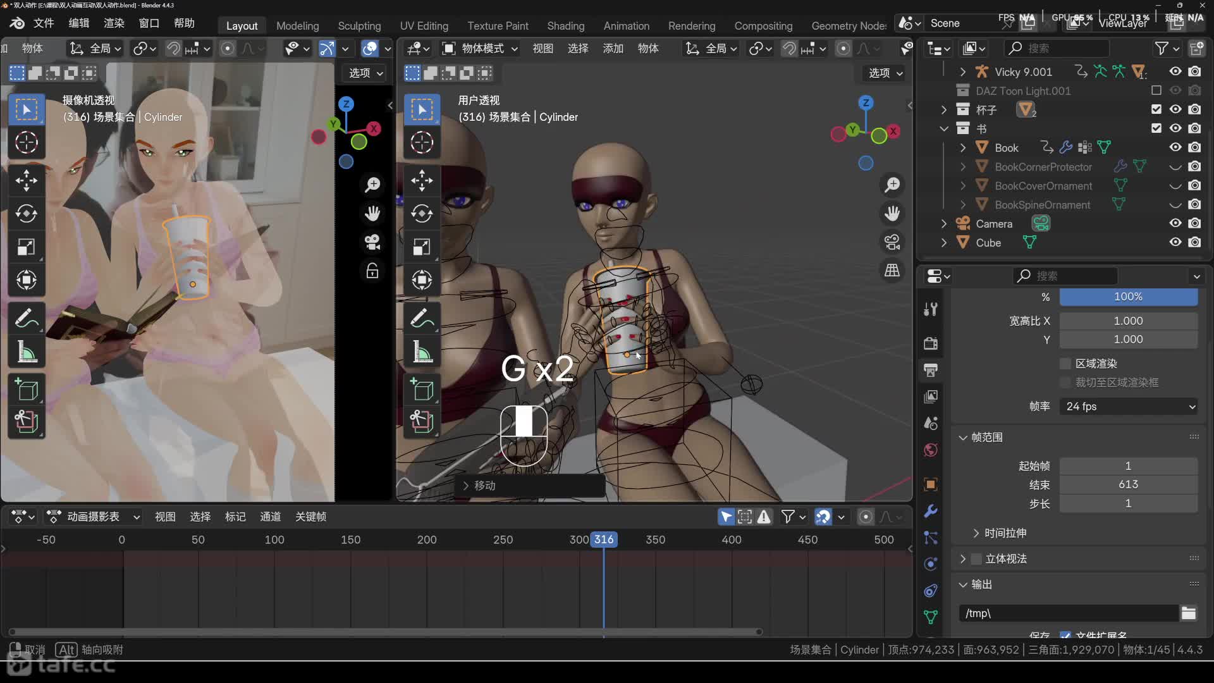Switch to orthographic grid view icon
This screenshot has height=683, width=1214.
pyautogui.click(x=892, y=271)
